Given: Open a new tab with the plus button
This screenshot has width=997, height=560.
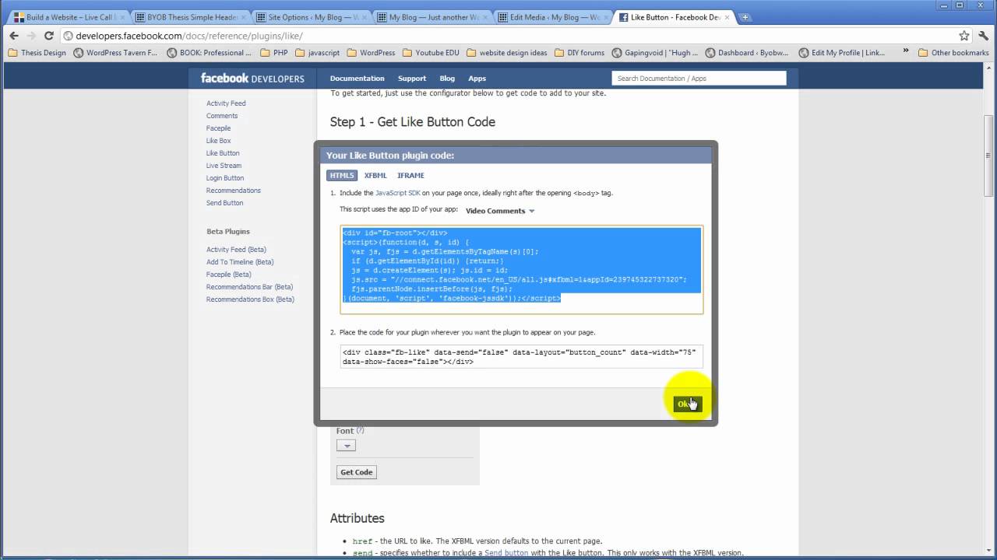Looking at the screenshot, I should pyautogui.click(x=745, y=17).
